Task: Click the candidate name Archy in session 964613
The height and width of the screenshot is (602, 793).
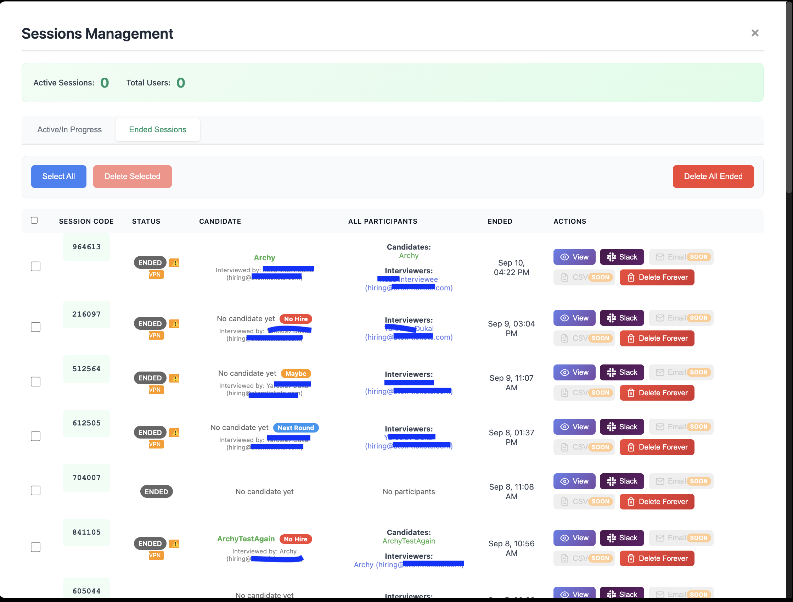Action: [265, 258]
